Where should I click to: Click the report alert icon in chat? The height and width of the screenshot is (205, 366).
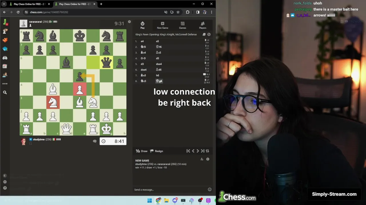coord(208,159)
